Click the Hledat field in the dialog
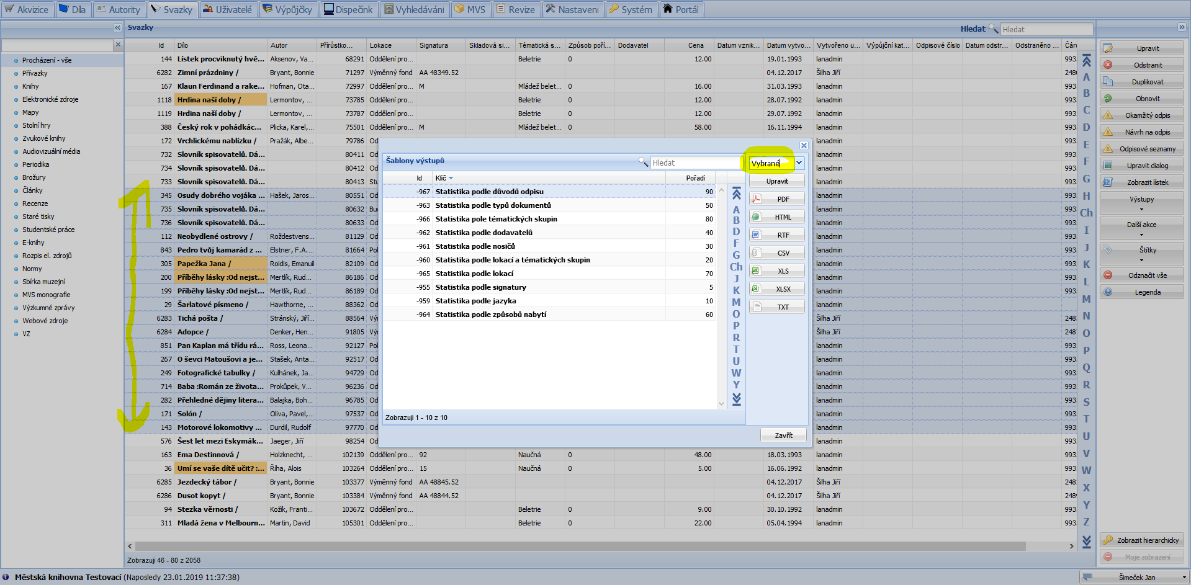1191x585 pixels. [x=695, y=163]
